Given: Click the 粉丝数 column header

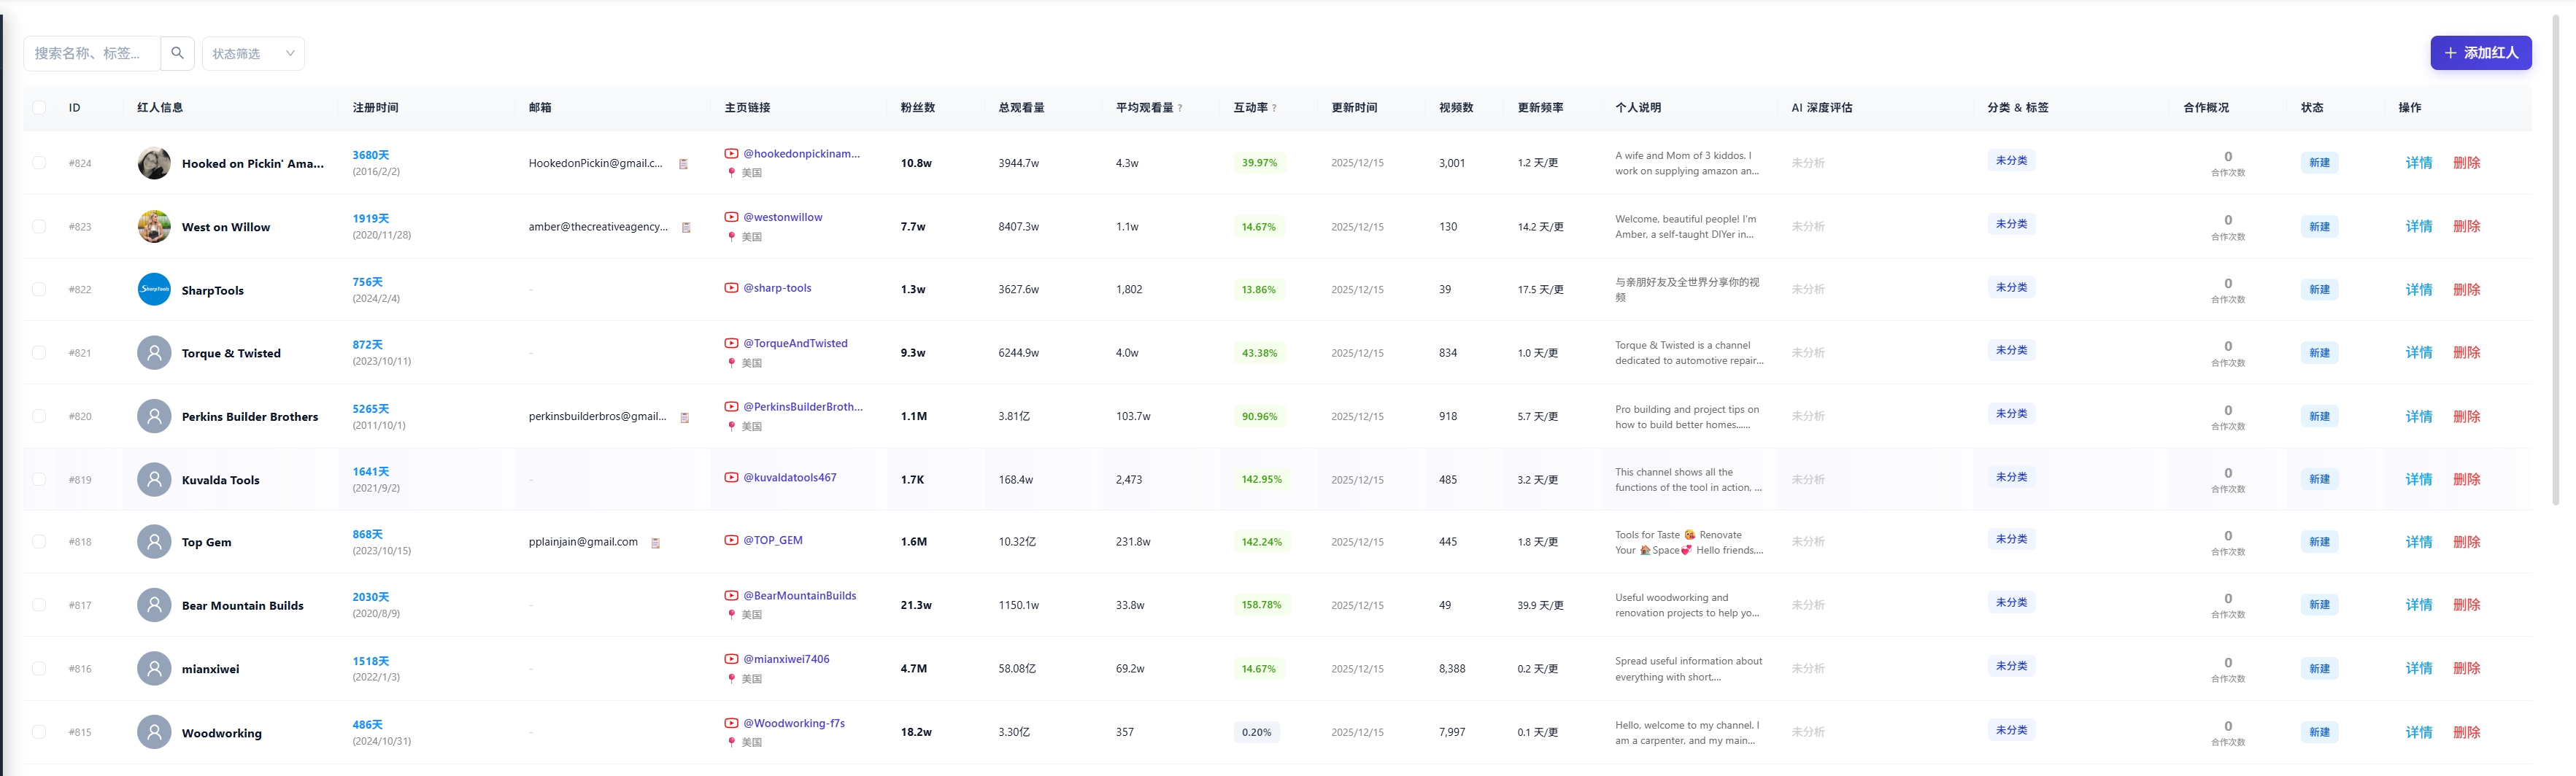Looking at the screenshot, I should click(917, 108).
